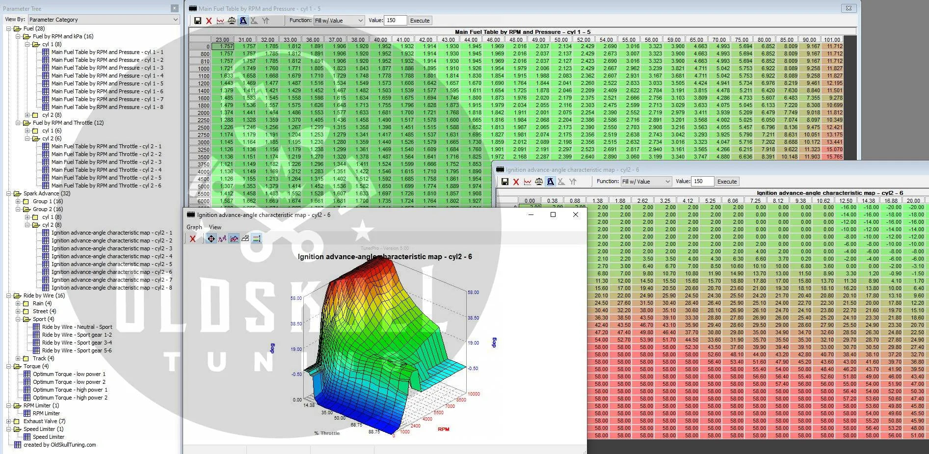Open the Graph menu
929x454 pixels.
click(194, 227)
